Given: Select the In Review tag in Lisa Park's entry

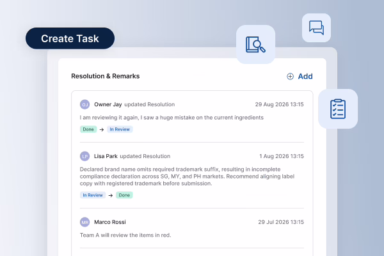Looking at the screenshot, I should 93,195.
